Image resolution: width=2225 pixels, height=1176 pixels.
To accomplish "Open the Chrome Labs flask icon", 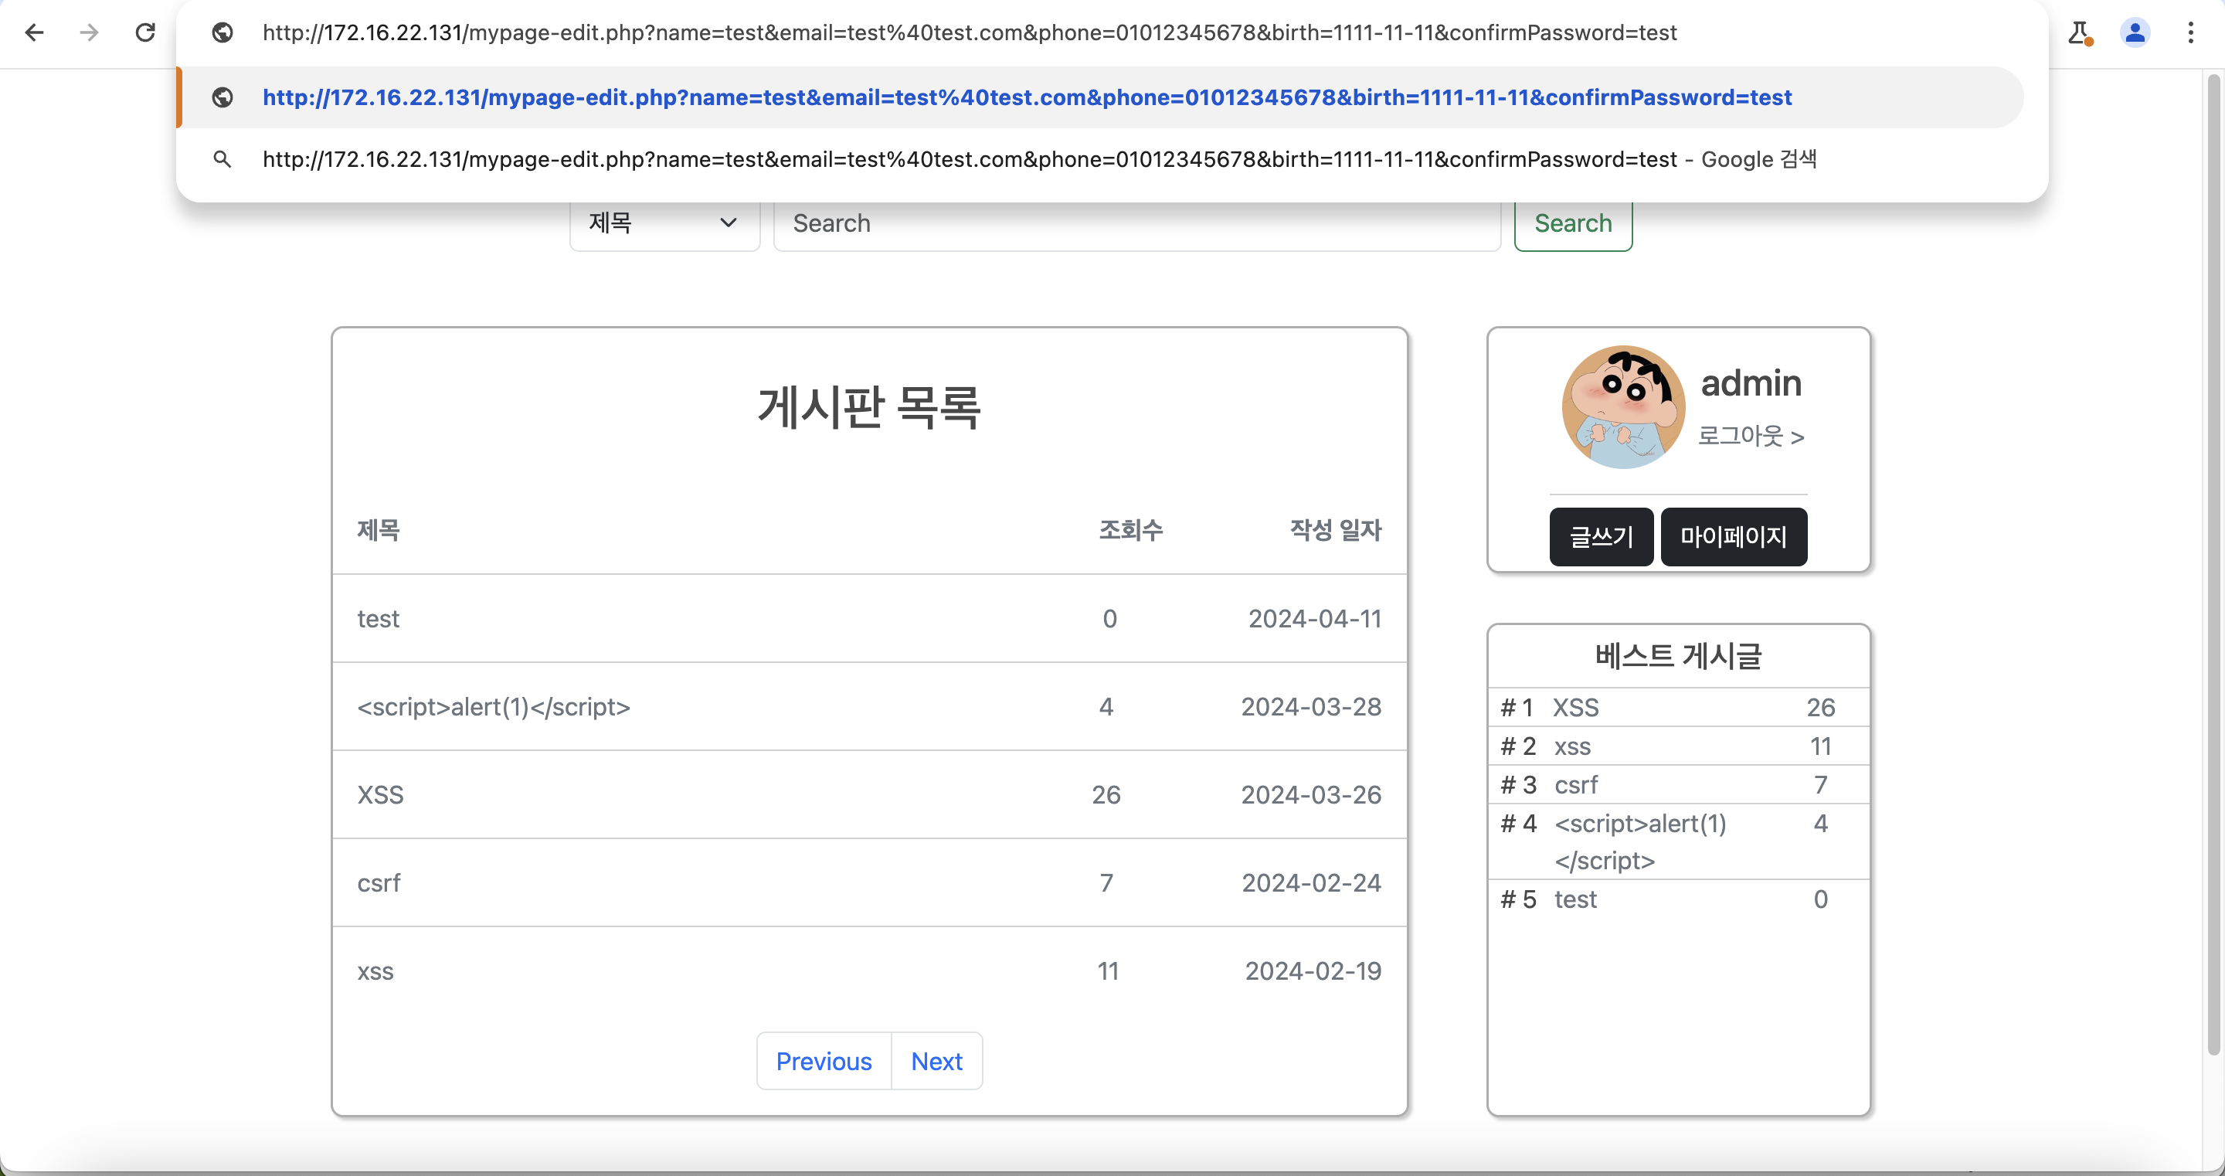I will pyautogui.click(x=2080, y=32).
